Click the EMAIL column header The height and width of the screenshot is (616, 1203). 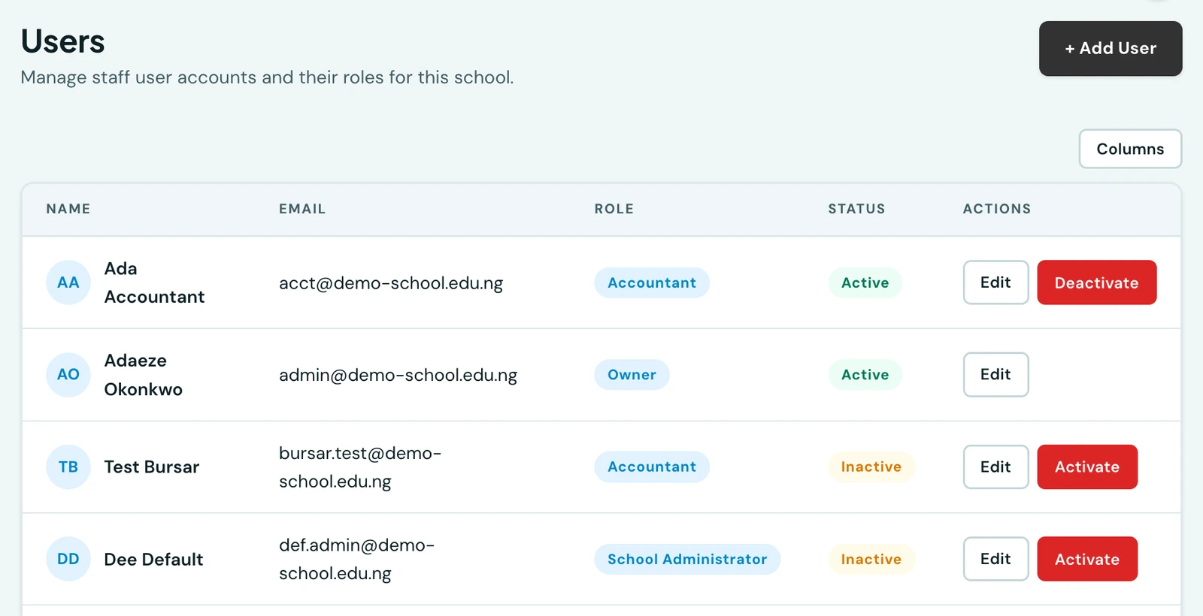pyautogui.click(x=302, y=209)
